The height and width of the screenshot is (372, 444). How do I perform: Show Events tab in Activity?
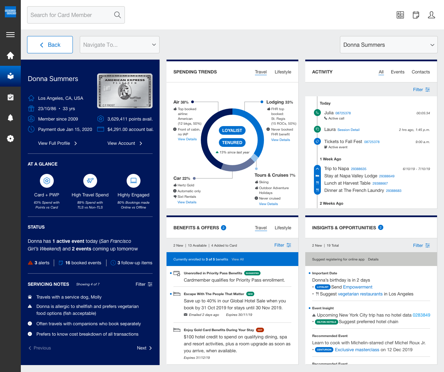398,72
